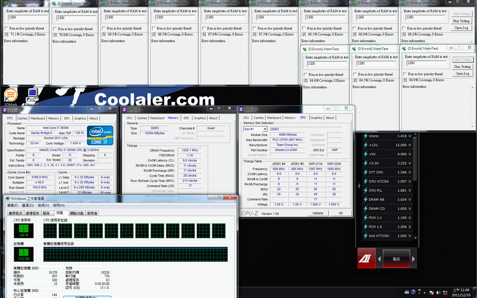Click Open Log in the 64.9% coverage MemTest

(463, 74)
